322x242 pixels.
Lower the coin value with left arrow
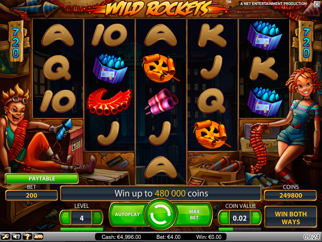point(224,218)
